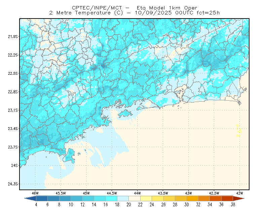Click the swatch between 32 and 34
269x208 pixels.
click(204, 198)
